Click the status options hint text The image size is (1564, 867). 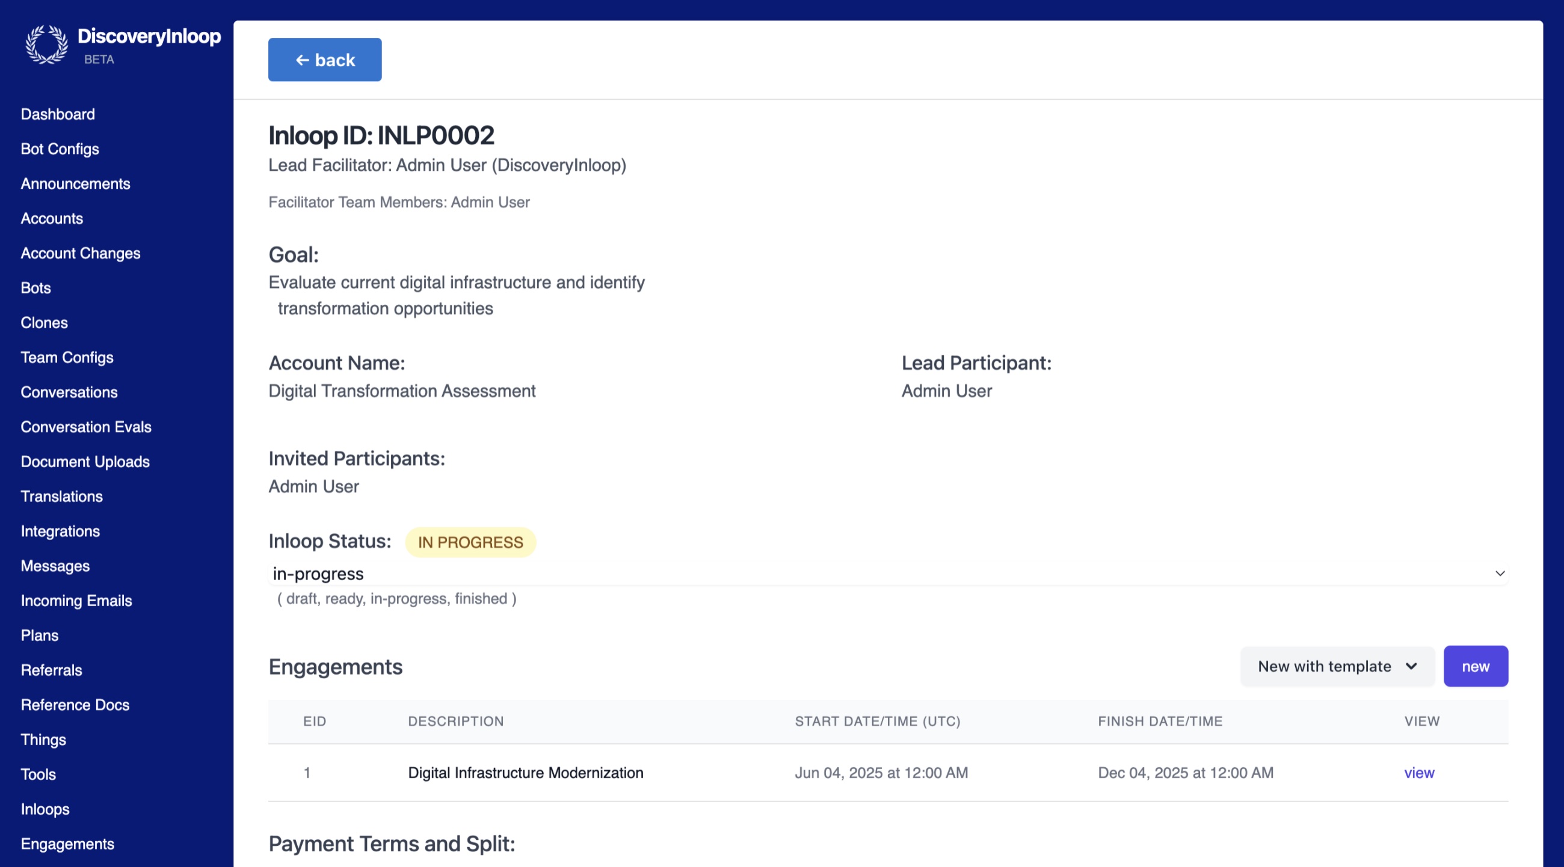[x=397, y=599]
